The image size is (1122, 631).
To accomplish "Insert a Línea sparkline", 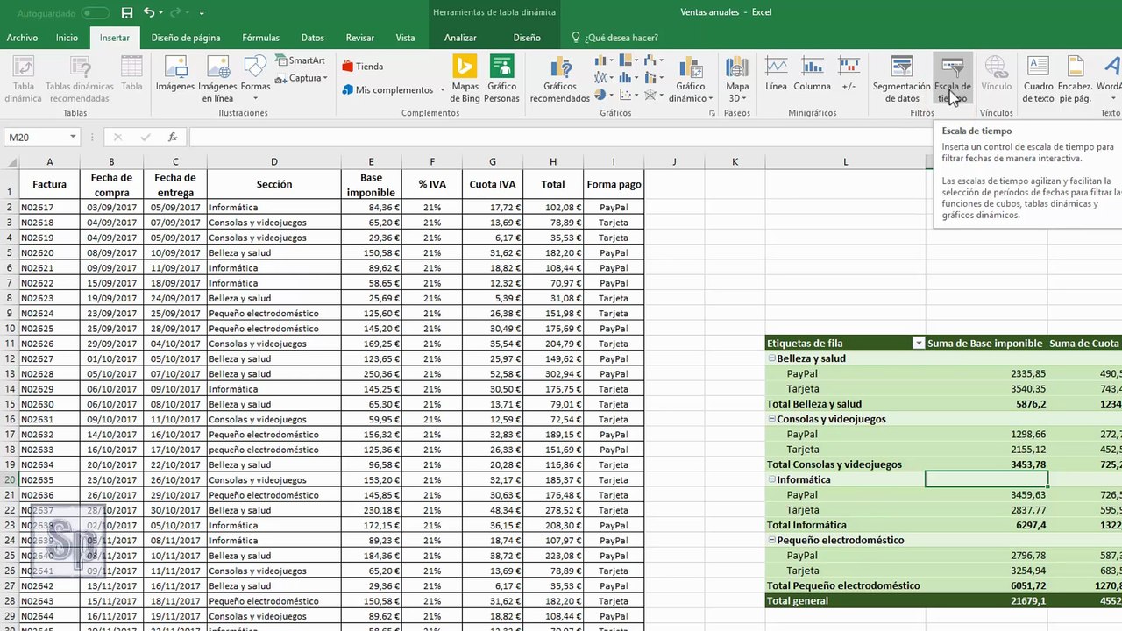I will click(776, 74).
